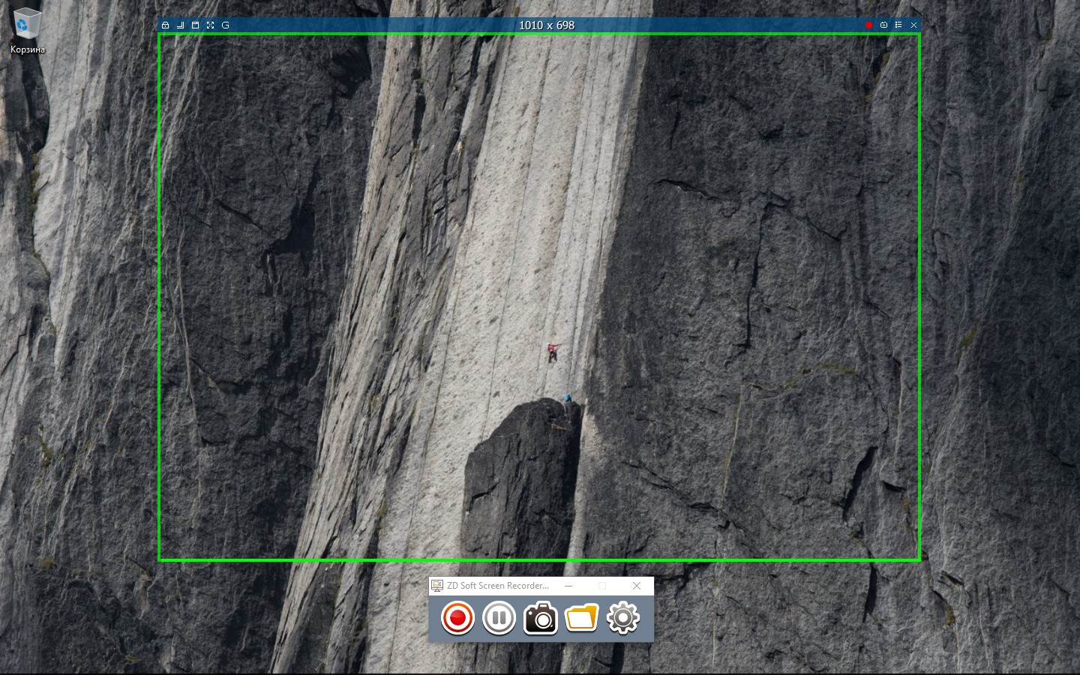The width and height of the screenshot is (1080, 675).
Task: Click the full screen arrows icon on frame bar
Action: [x=211, y=25]
